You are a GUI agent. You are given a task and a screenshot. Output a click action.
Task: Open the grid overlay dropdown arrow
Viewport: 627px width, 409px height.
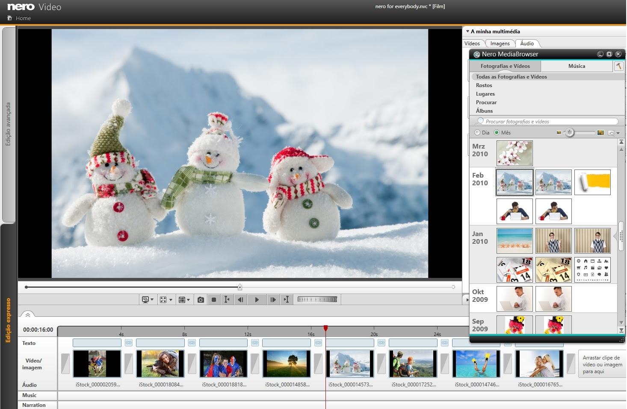tap(188, 300)
